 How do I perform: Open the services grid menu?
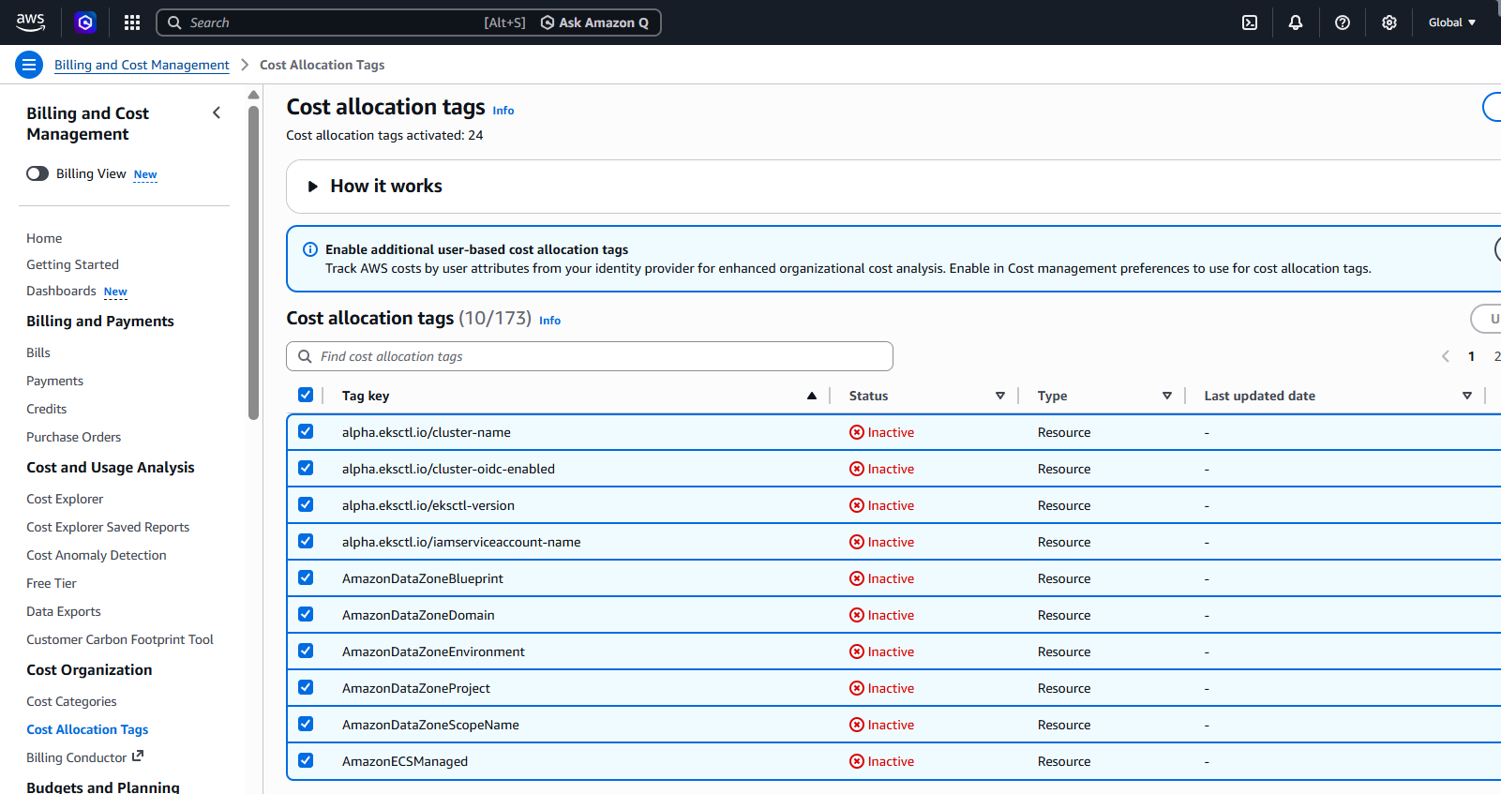132,22
